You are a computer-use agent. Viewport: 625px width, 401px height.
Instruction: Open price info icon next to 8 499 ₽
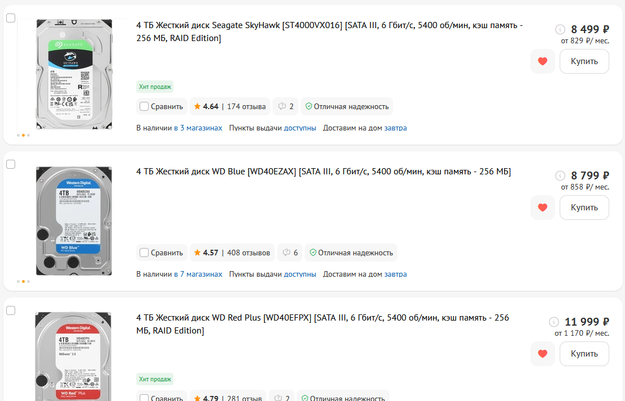coord(560,29)
